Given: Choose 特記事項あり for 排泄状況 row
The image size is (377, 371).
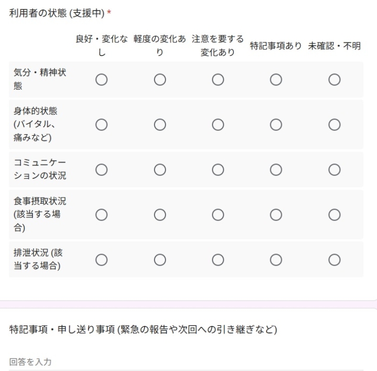Looking at the screenshot, I should coord(276,260).
